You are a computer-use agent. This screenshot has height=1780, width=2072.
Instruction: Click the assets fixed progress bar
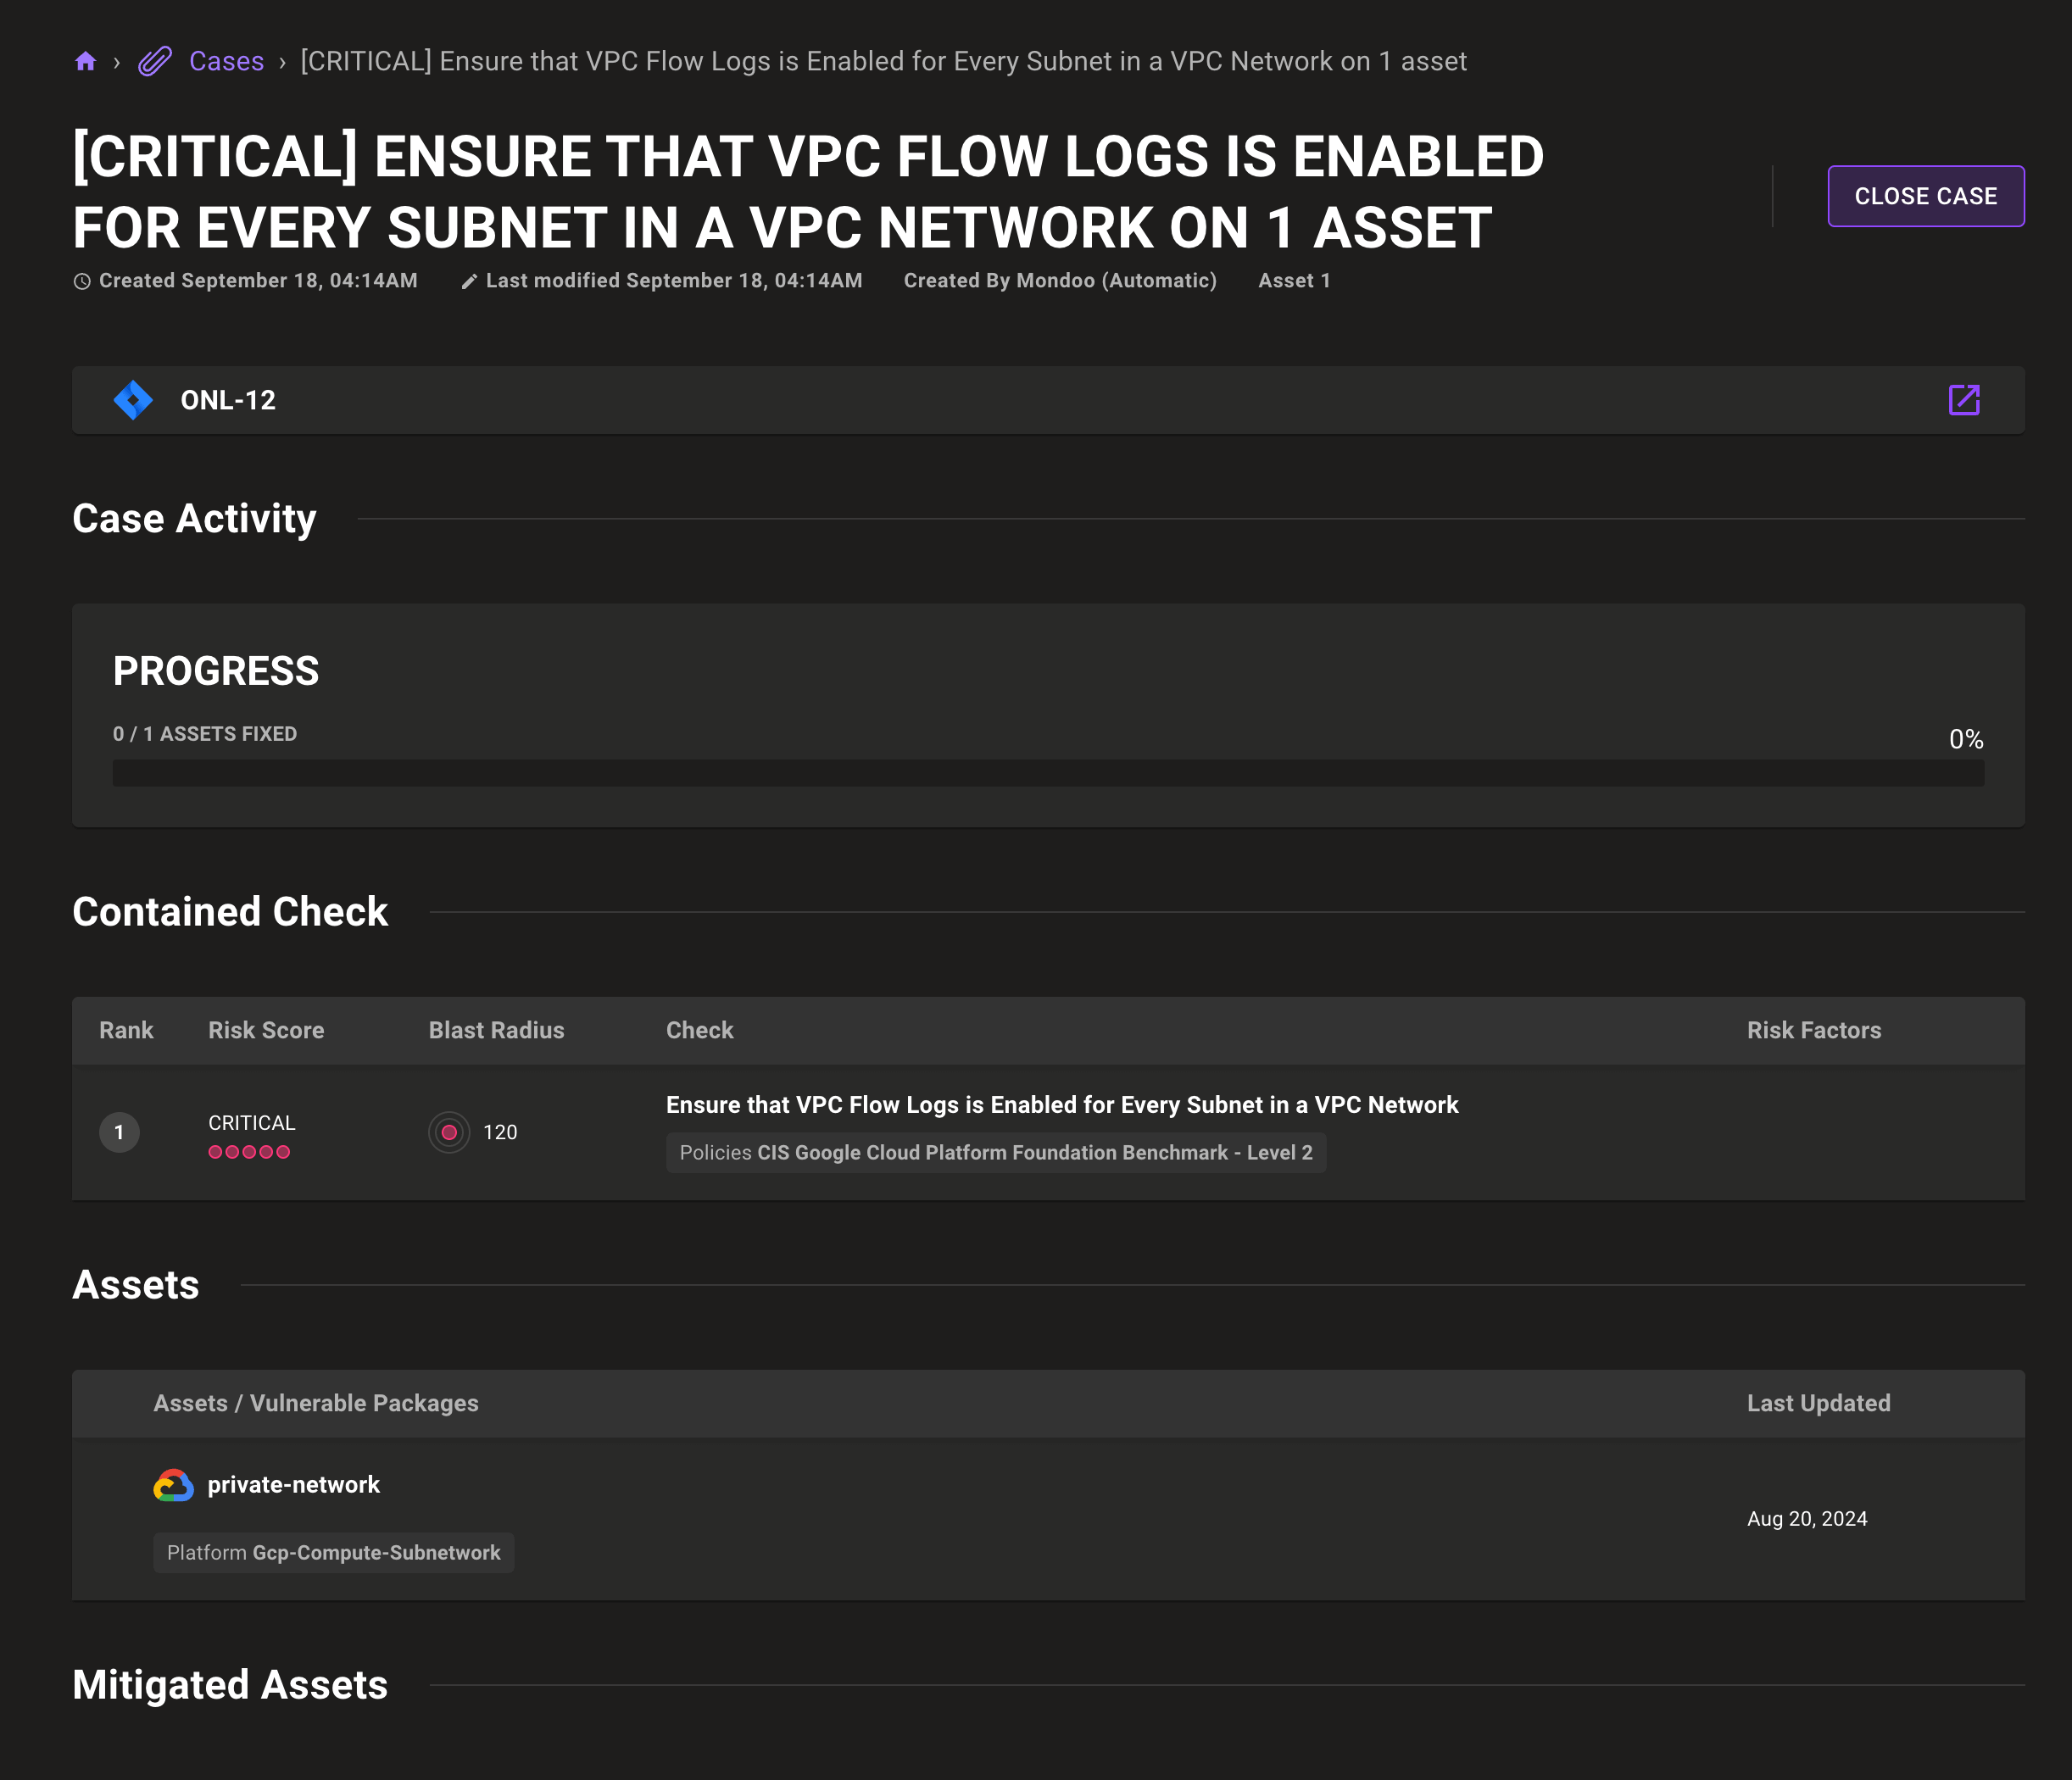1047,773
